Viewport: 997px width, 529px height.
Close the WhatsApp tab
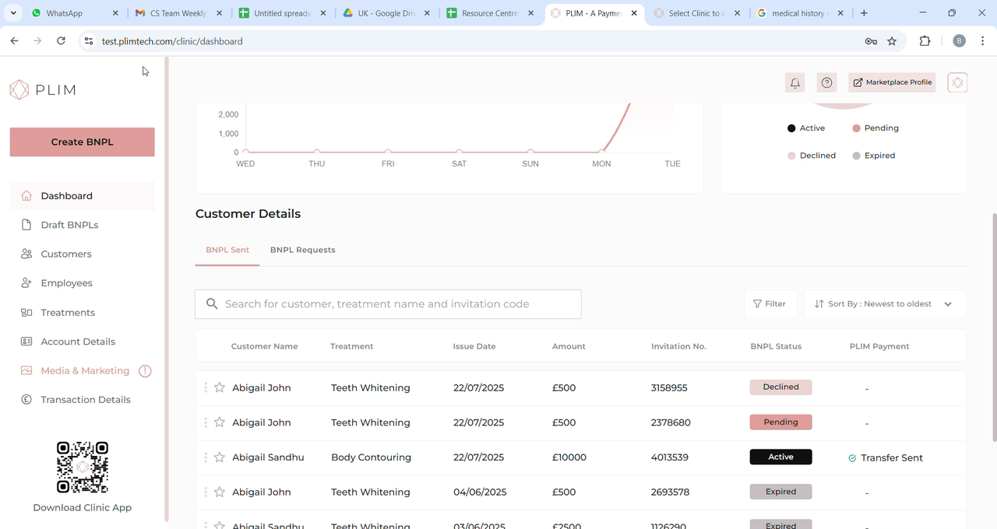pyautogui.click(x=116, y=13)
